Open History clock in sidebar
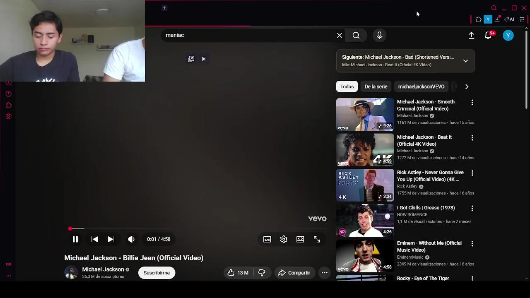Image resolution: width=530 pixels, height=298 pixels. click(x=8, y=94)
